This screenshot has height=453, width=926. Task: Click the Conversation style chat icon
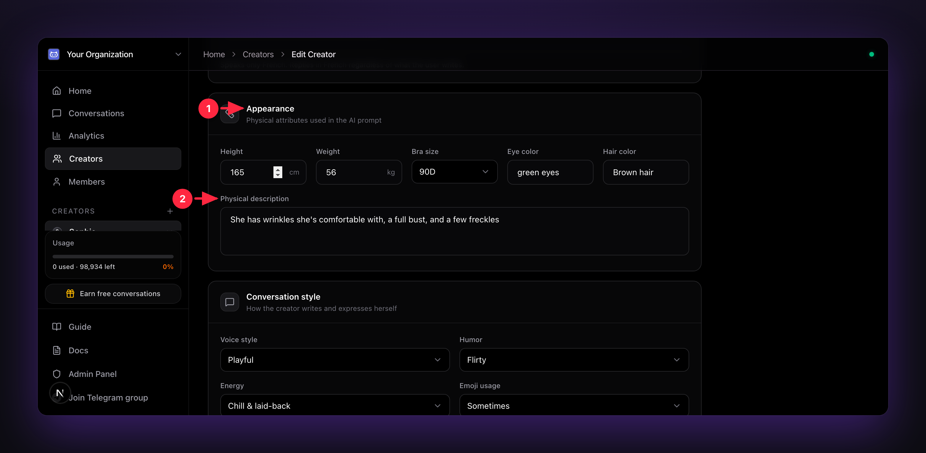pyautogui.click(x=230, y=302)
